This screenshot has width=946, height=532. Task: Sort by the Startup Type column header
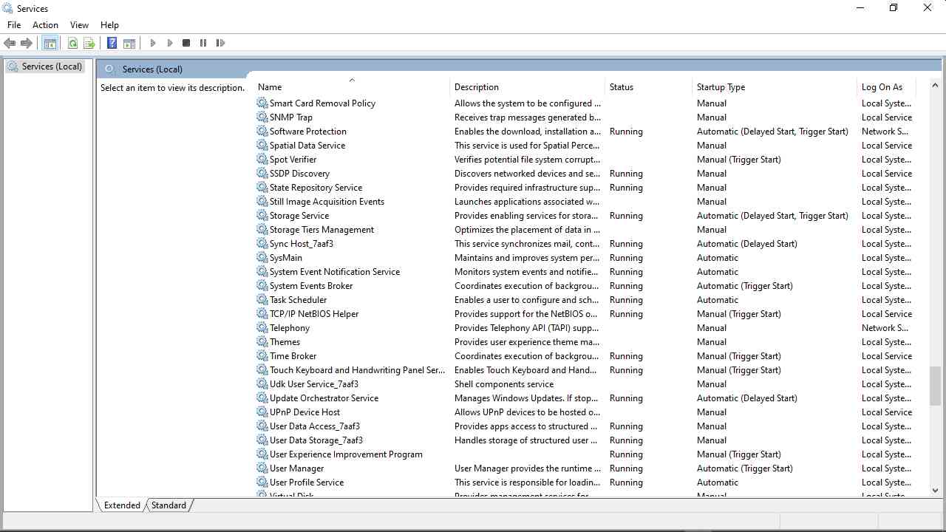pos(721,87)
